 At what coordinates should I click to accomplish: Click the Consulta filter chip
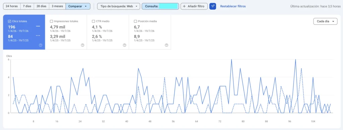(x=160, y=6)
